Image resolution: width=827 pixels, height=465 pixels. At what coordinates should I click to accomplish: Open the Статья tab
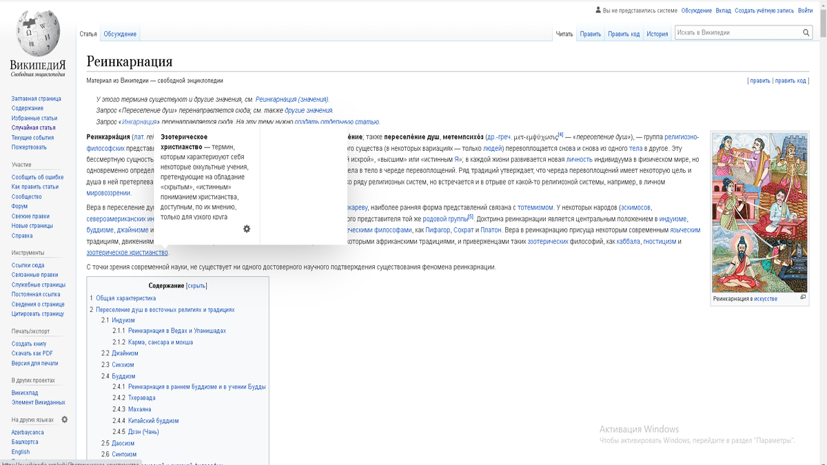coord(88,34)
